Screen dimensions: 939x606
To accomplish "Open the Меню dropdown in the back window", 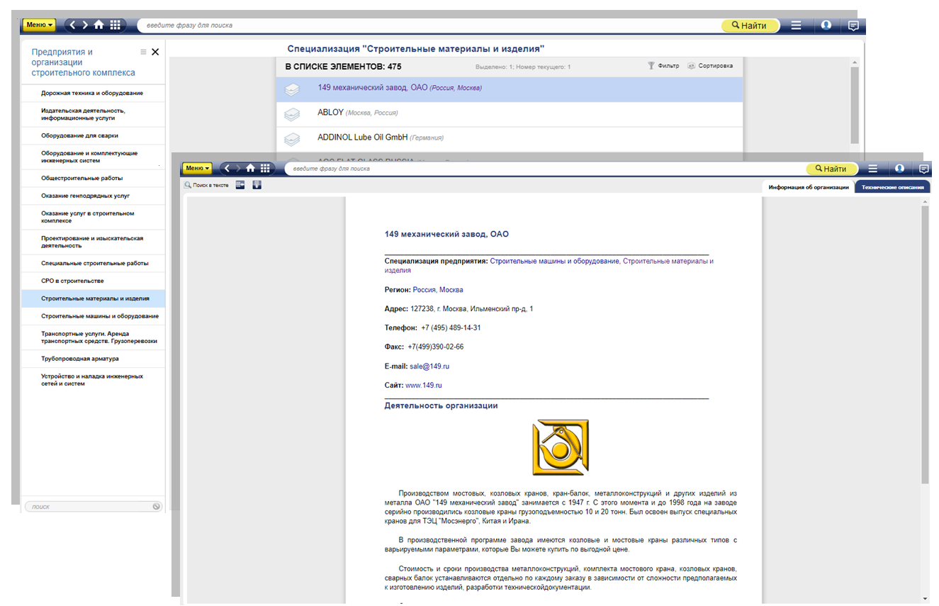I will coord(39,25).
